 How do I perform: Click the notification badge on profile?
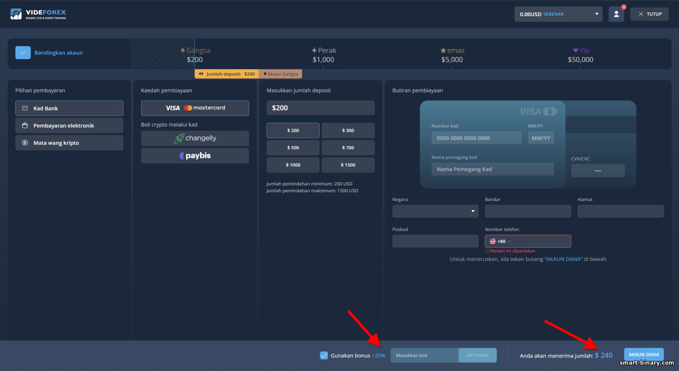(x=623, y=7)
